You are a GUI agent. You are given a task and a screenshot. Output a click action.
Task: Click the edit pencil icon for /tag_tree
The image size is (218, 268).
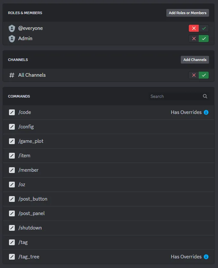coord(12,257)
